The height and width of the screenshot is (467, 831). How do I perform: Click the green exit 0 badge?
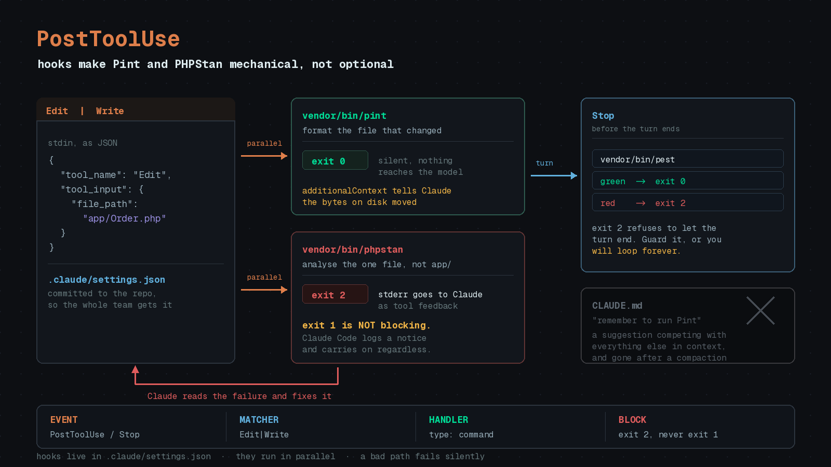pyautogui.click(x=335, y=160)
